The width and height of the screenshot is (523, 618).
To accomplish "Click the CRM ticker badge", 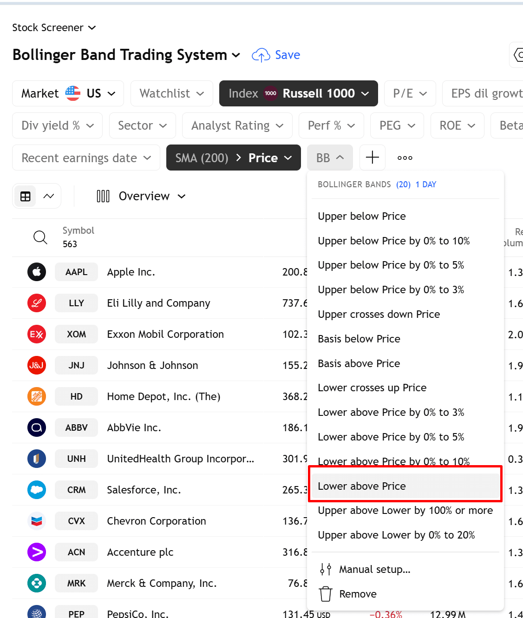I will point(76,490).
